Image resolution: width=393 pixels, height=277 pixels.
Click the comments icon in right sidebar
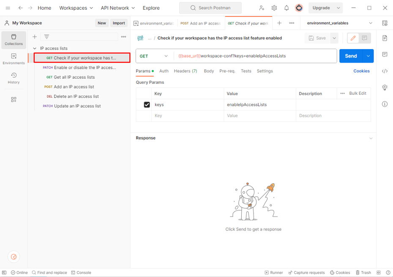point(385,55)
